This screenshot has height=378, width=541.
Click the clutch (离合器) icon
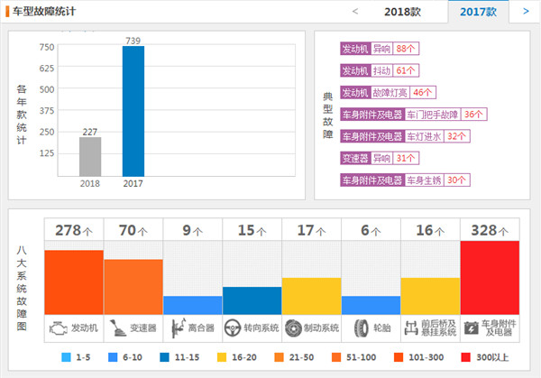(x=179, y=327)
